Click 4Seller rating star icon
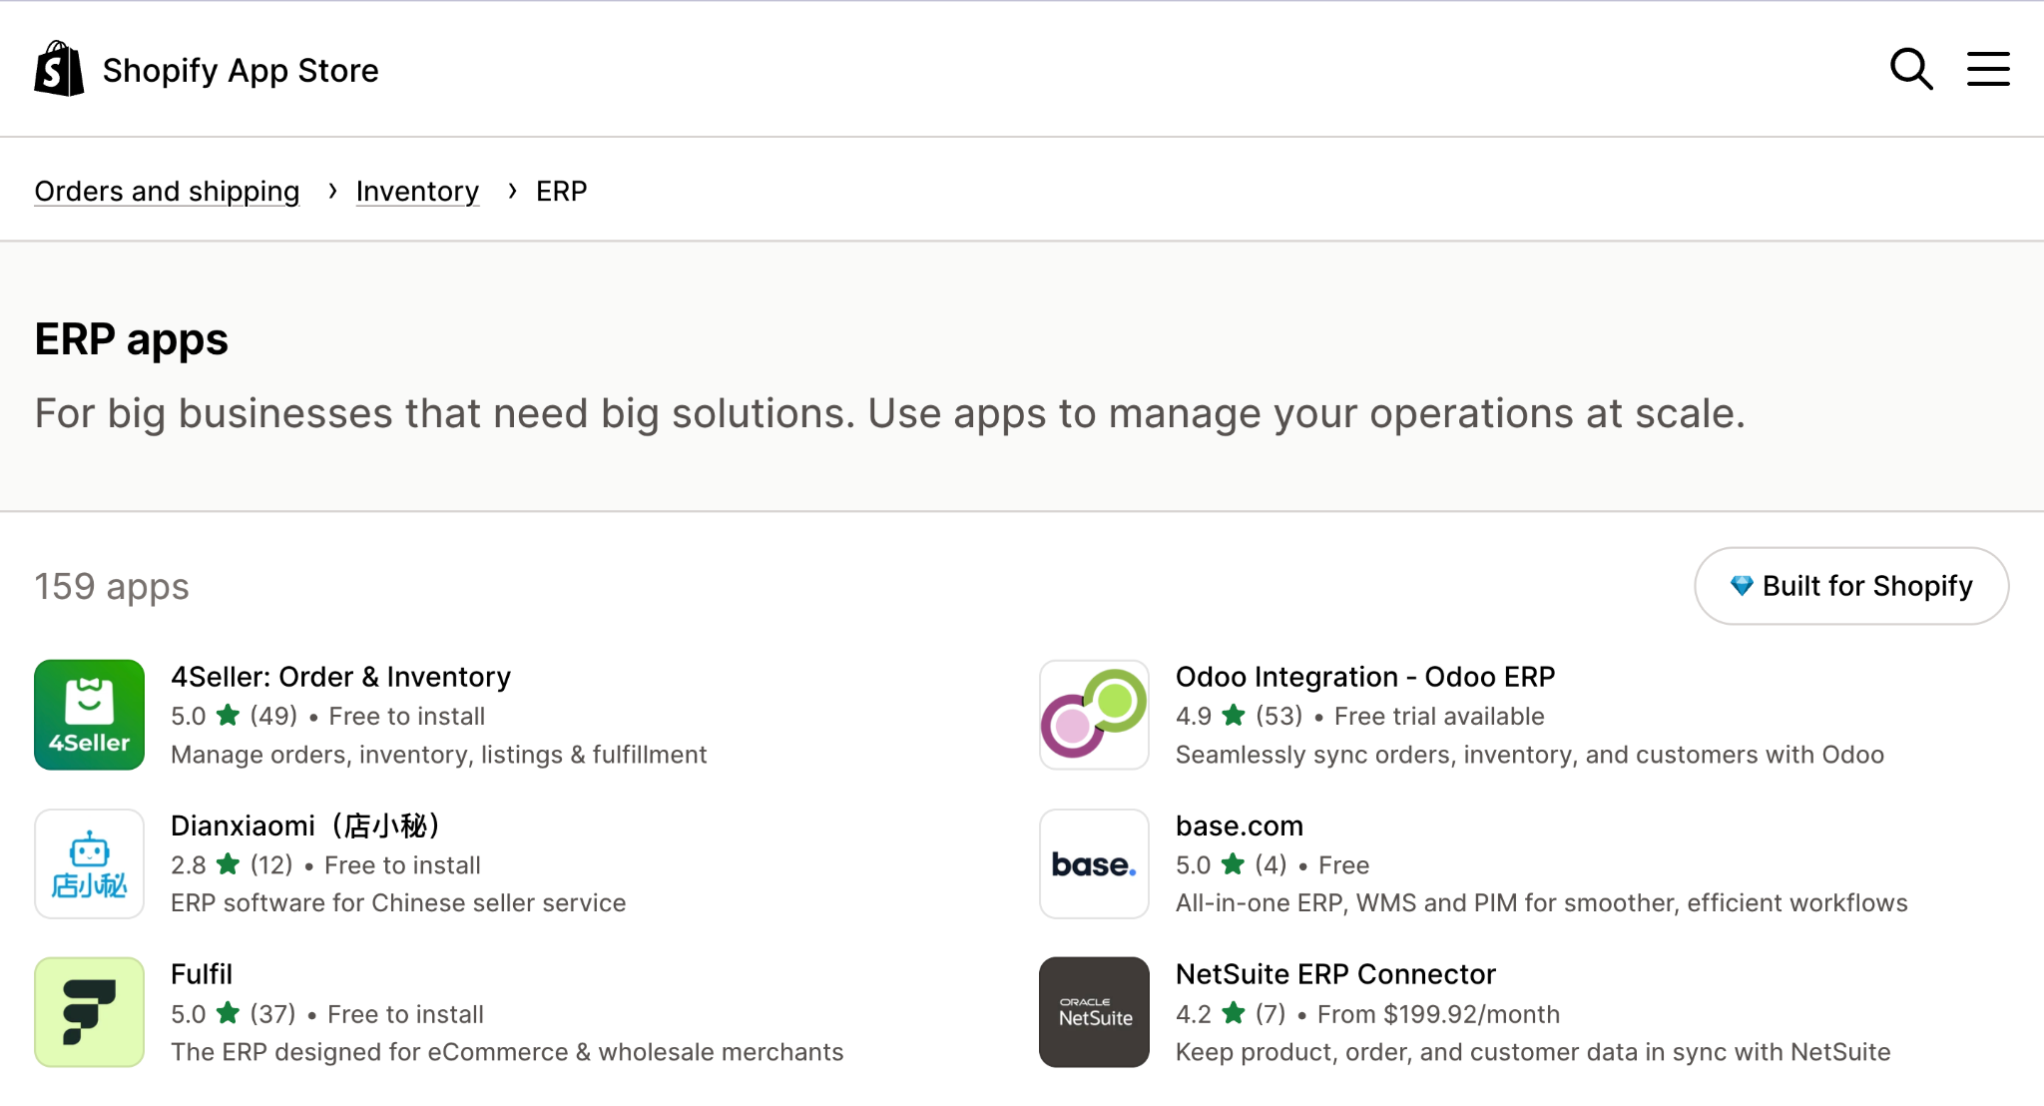The image size is (2044, 1106). tap(229, 715)
